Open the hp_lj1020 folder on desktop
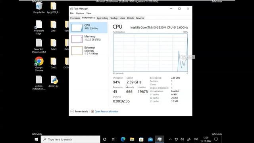 pyautogui.click(x=53, y=8)
